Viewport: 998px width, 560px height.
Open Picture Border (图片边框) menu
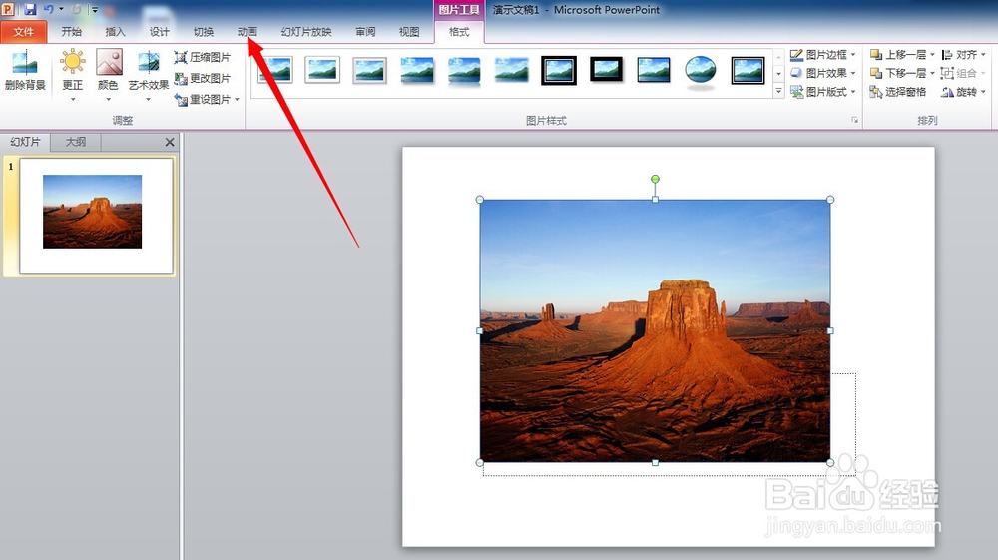[823, 55]
